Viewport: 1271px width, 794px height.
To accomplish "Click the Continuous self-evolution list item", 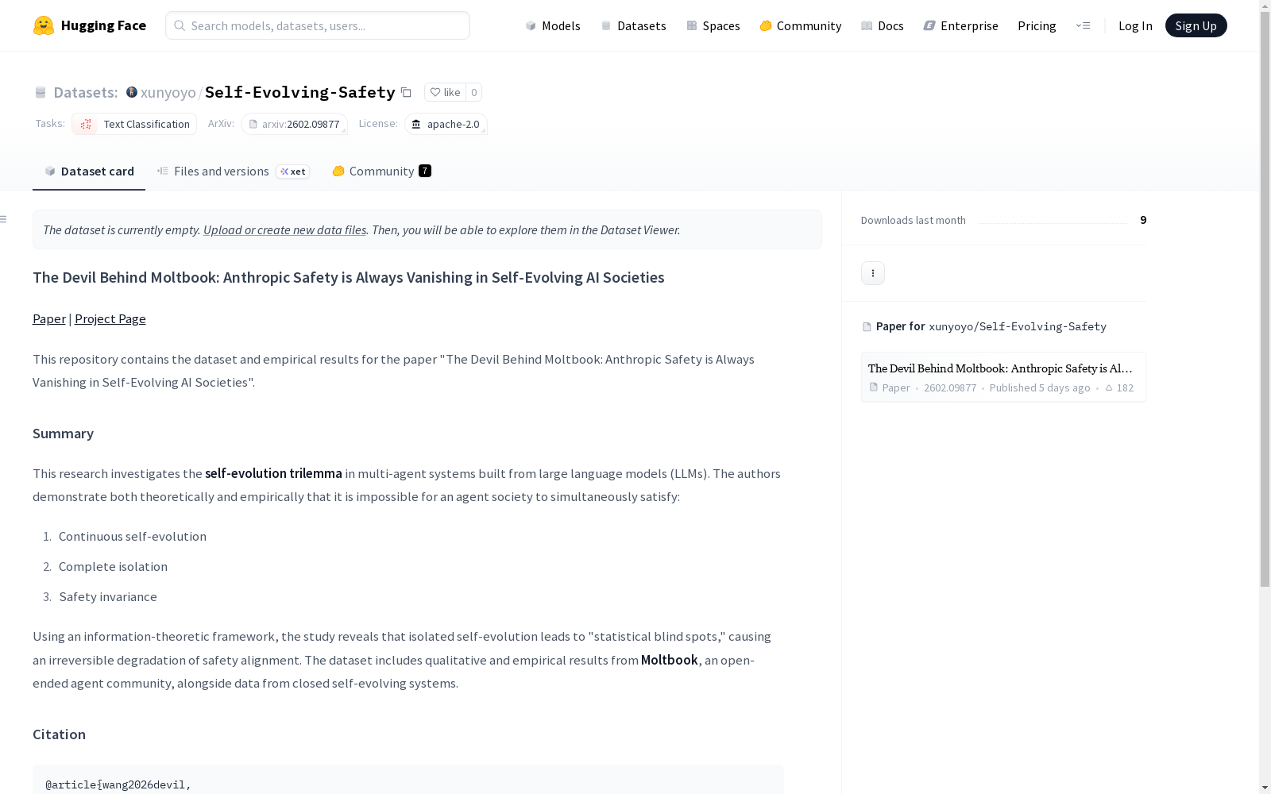I will pyautogui.click(x=133, y=536).
